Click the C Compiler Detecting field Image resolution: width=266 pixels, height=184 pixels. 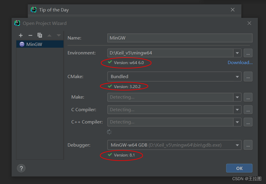point(170,110)
